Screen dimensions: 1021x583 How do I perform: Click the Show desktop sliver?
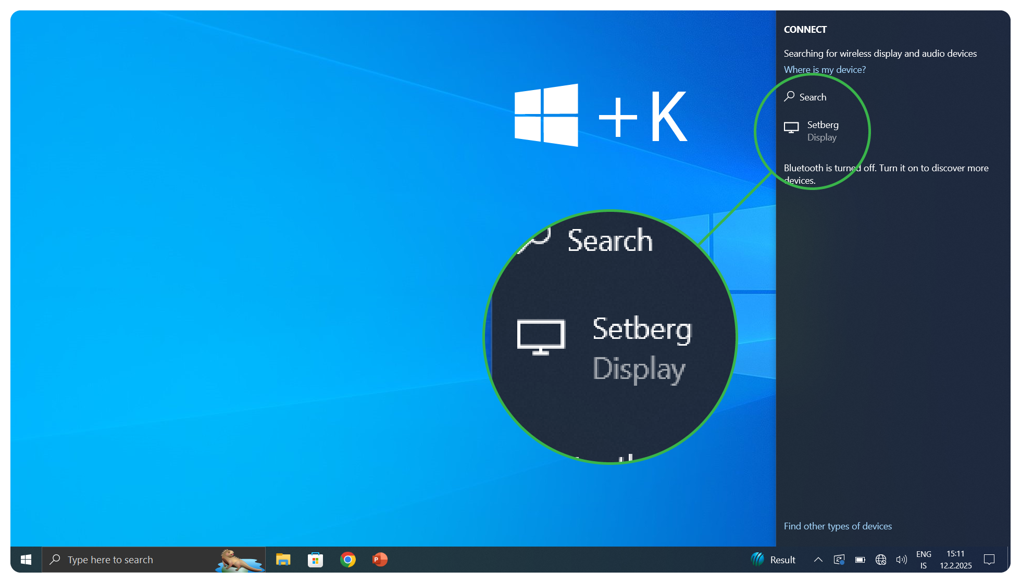pos(1008,560)
